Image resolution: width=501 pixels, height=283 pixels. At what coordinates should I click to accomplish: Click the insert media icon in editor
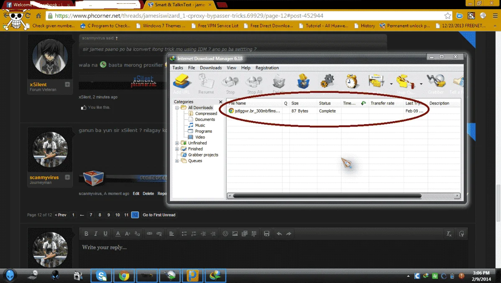(244, 234)
